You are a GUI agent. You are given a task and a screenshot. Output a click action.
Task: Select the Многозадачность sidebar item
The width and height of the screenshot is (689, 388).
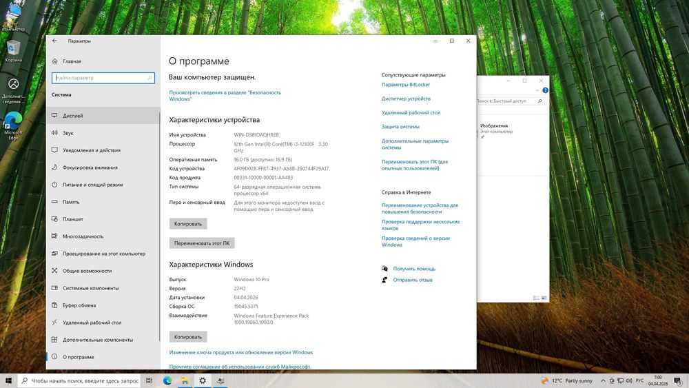pos(103,236)
